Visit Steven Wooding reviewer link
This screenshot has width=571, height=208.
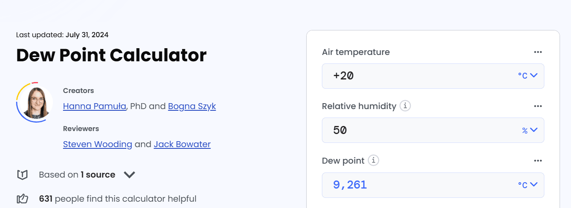(x=97, y=144)
